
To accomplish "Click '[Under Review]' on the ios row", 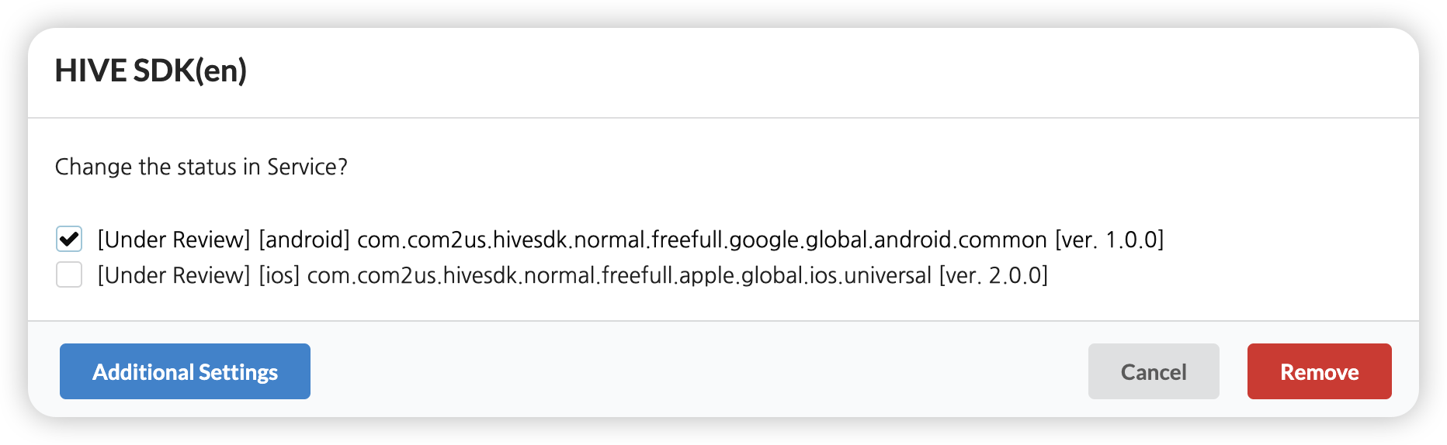I will [x=174, y=275].
